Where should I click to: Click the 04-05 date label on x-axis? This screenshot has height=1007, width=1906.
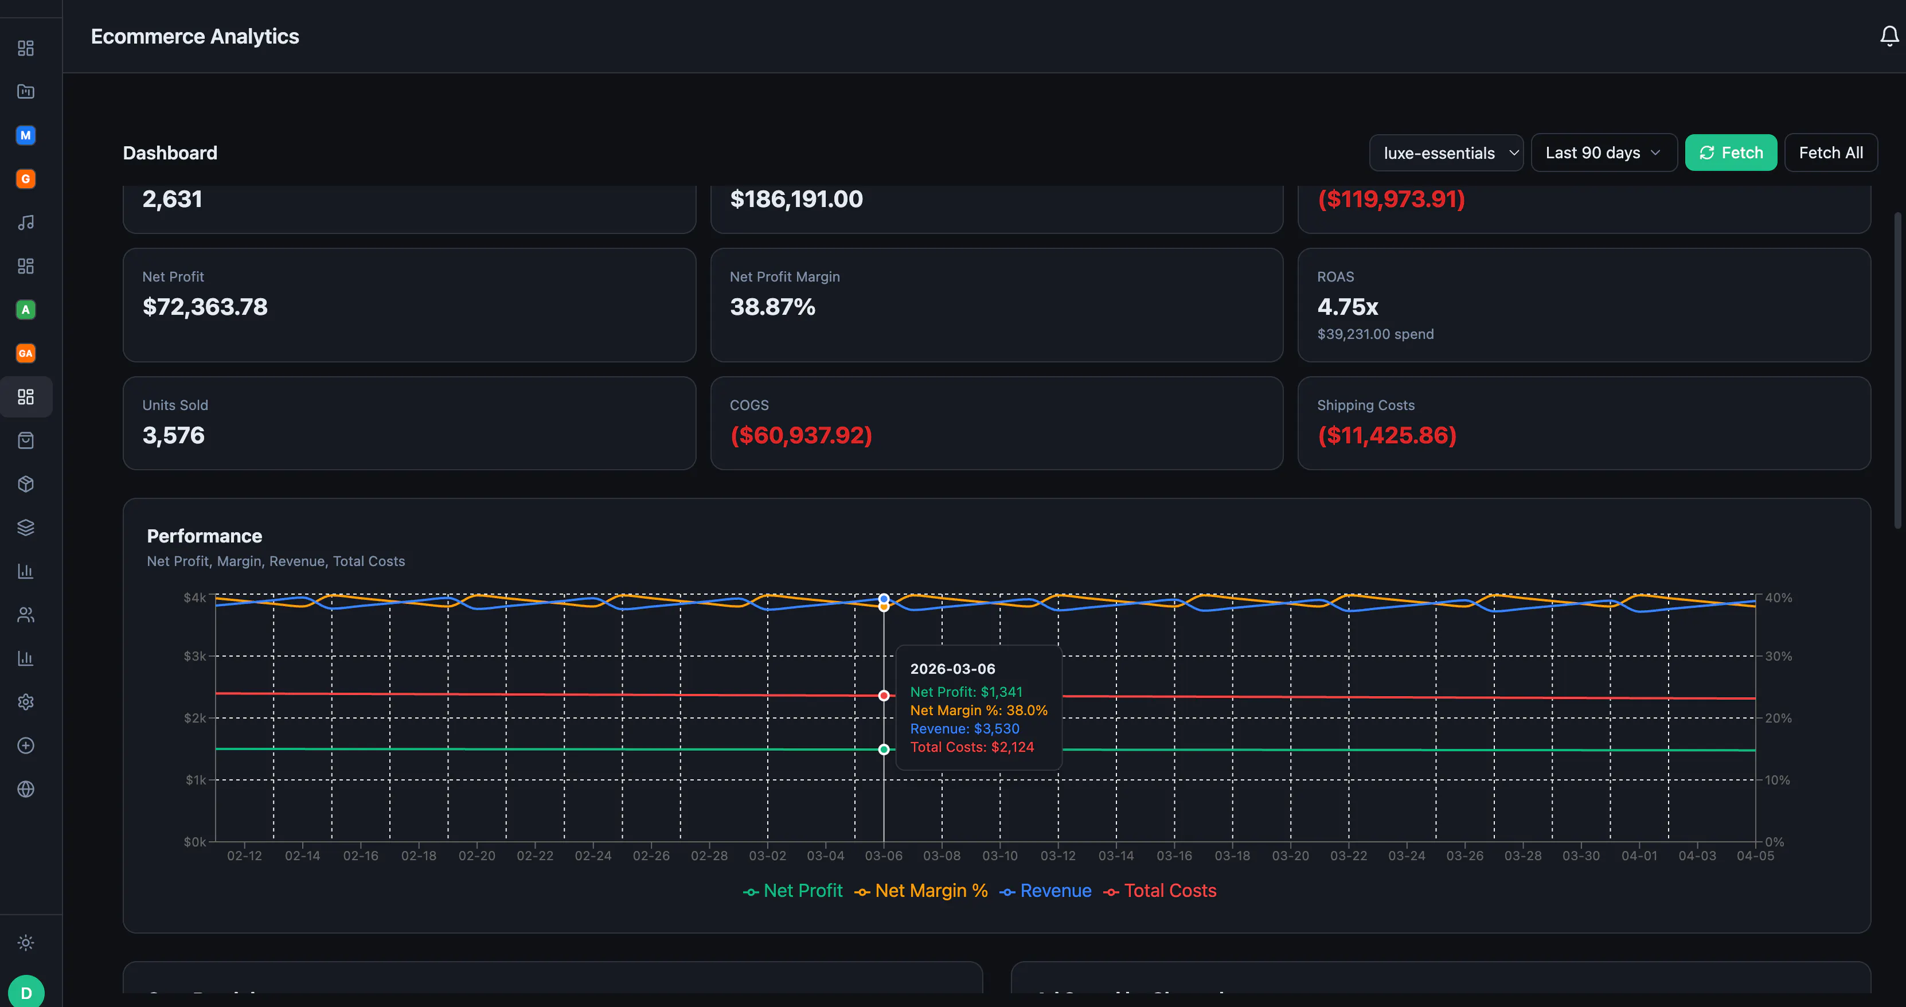[1755, 856]
